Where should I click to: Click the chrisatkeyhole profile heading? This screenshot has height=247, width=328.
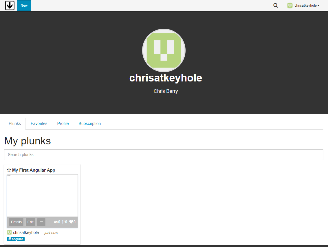coord(166,78)
